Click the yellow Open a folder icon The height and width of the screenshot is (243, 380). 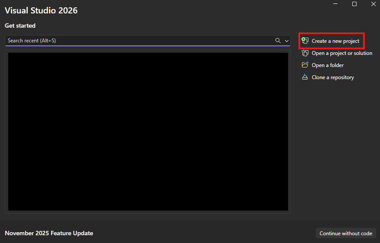click(305, 65)
